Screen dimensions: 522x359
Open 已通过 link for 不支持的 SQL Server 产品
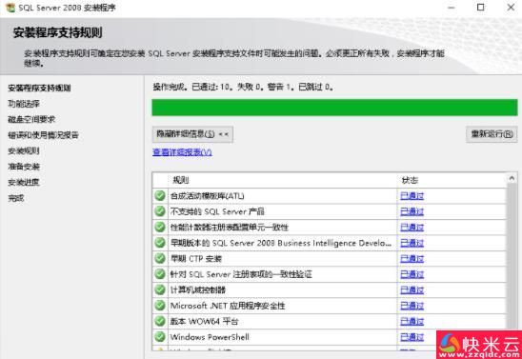coord(412,211)
